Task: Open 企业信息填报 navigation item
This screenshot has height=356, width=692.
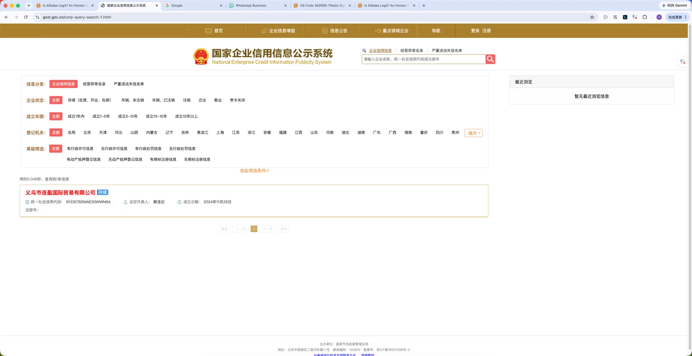Action: [278, 31]
